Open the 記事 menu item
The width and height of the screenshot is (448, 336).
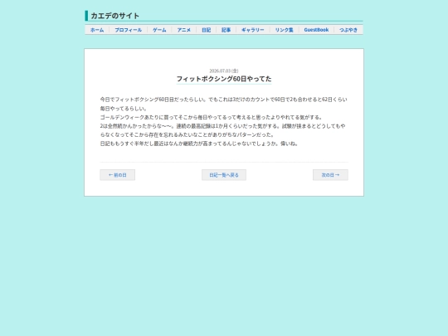click(226, 30)
